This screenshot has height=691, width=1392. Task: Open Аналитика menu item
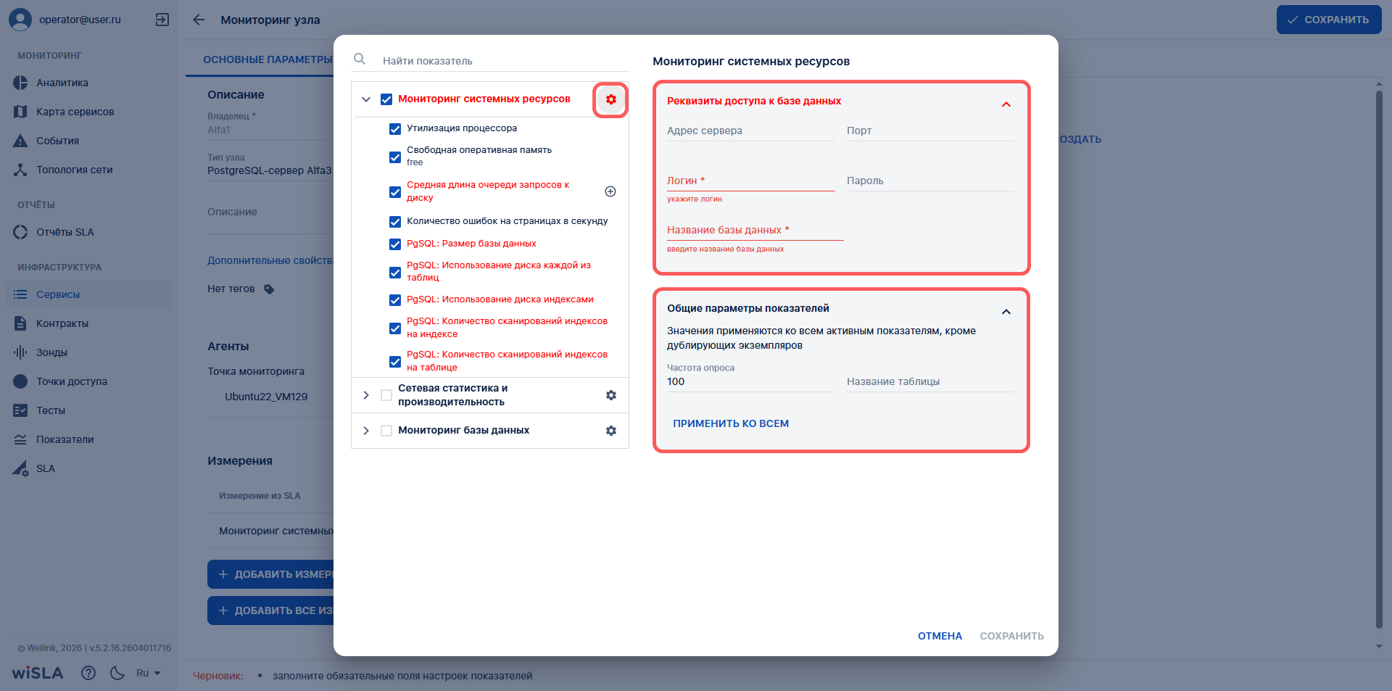89,83
